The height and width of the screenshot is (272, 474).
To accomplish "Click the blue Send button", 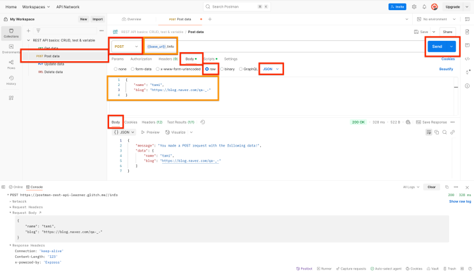I will 437,47.
